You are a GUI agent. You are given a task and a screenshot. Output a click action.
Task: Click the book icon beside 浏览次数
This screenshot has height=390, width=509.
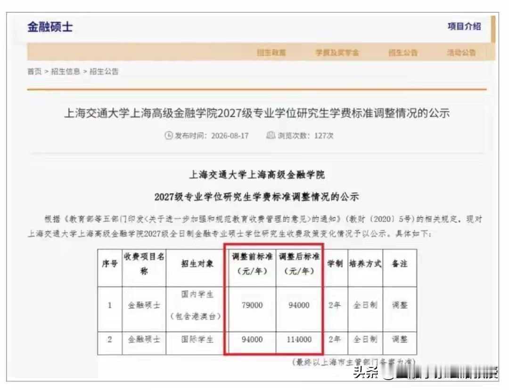271,135
